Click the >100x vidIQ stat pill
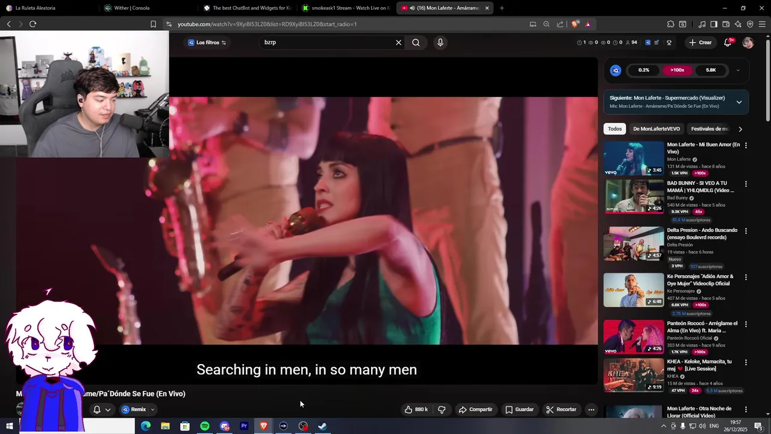 [677, 71]
